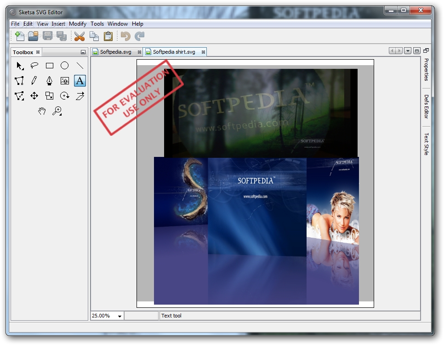444x345 pixels.
Task: Minimize the Toolbox panel
Action: click(83, 52)
